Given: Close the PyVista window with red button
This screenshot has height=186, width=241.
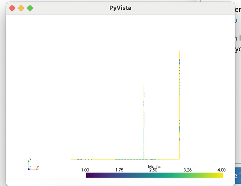Looking at the screenshot, I should (12, 8).
